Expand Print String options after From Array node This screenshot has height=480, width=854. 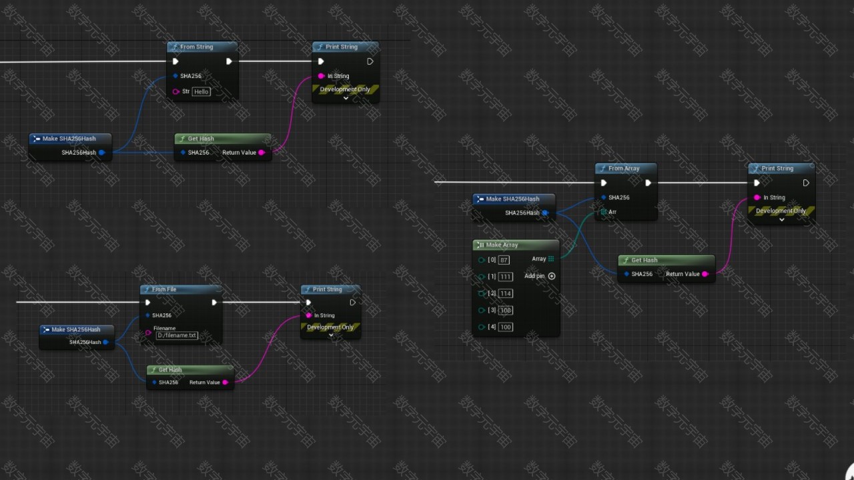(781, 219)
